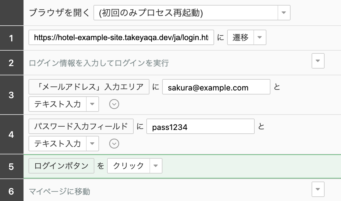The height and width of the screenshot is (201, 341).
Task: Expand step 4 options with circled chevron
Action: pyautogui.click(x=114, y=144)
